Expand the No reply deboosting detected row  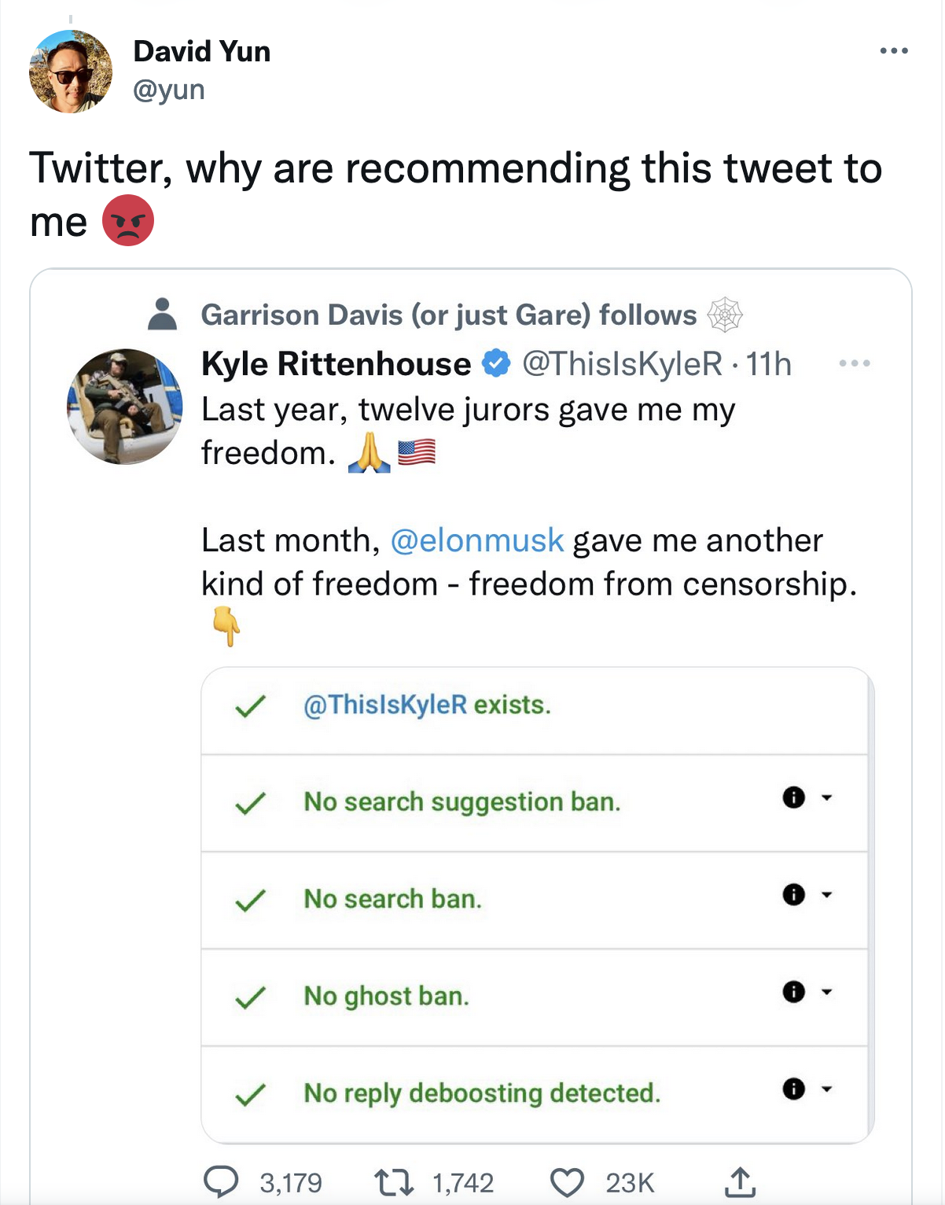click(826, 1089)
